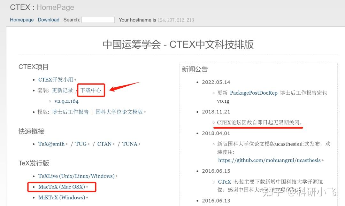
Task: Open the 博士后工作报告 template link
Action: tap(70, 112)
